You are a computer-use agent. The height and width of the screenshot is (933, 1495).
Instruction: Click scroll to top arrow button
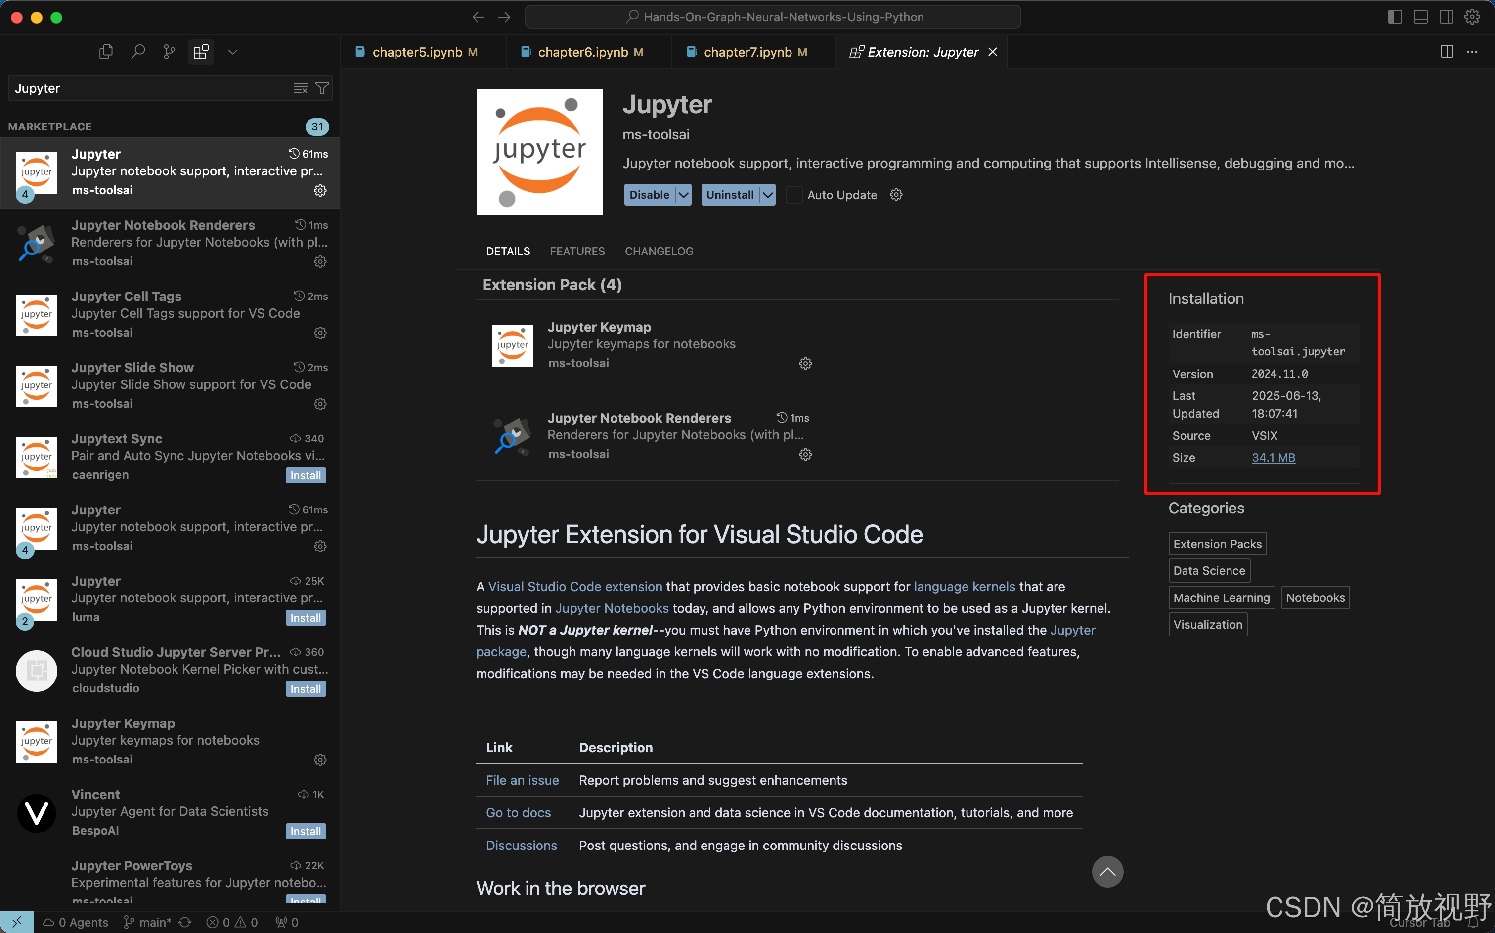[1107, 871]
